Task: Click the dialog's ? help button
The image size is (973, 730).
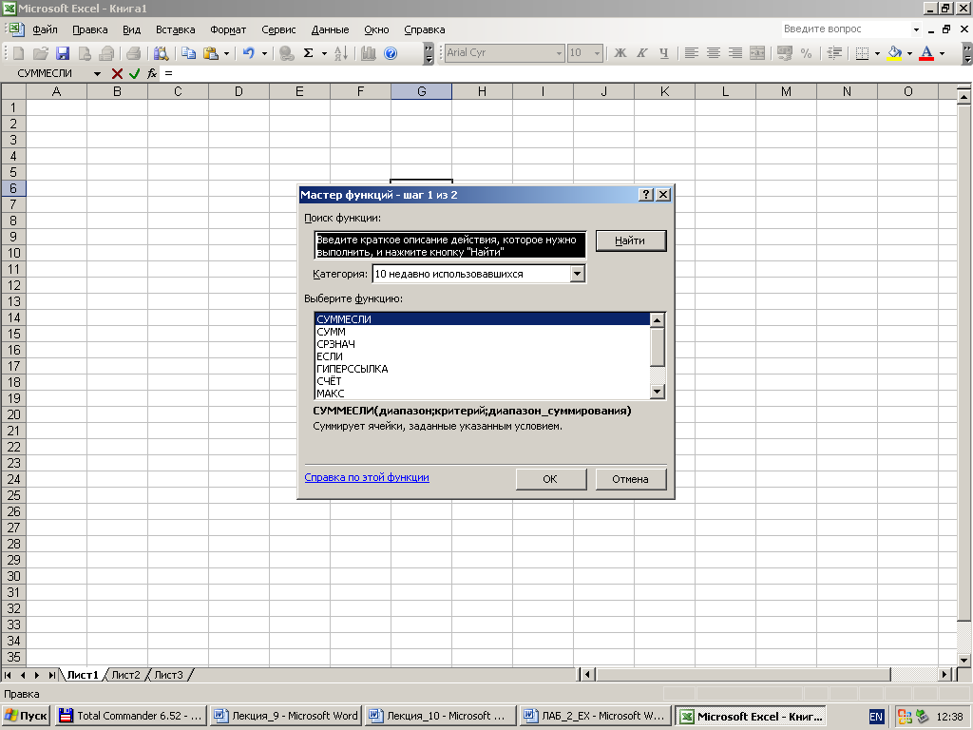Action: click(646, 195)
